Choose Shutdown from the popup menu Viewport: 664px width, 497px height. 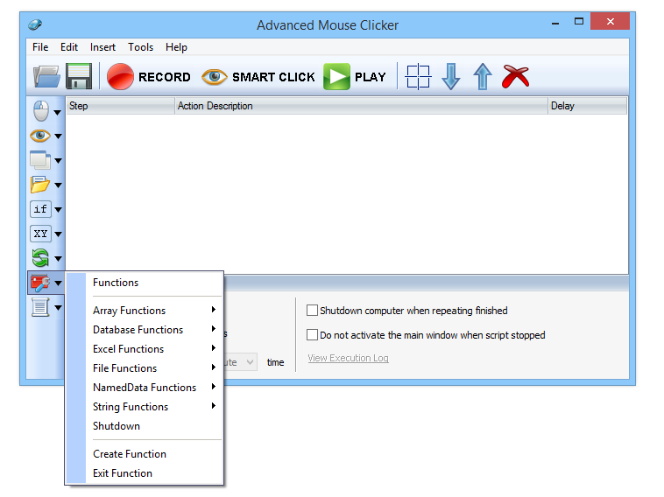pos(144,426)
